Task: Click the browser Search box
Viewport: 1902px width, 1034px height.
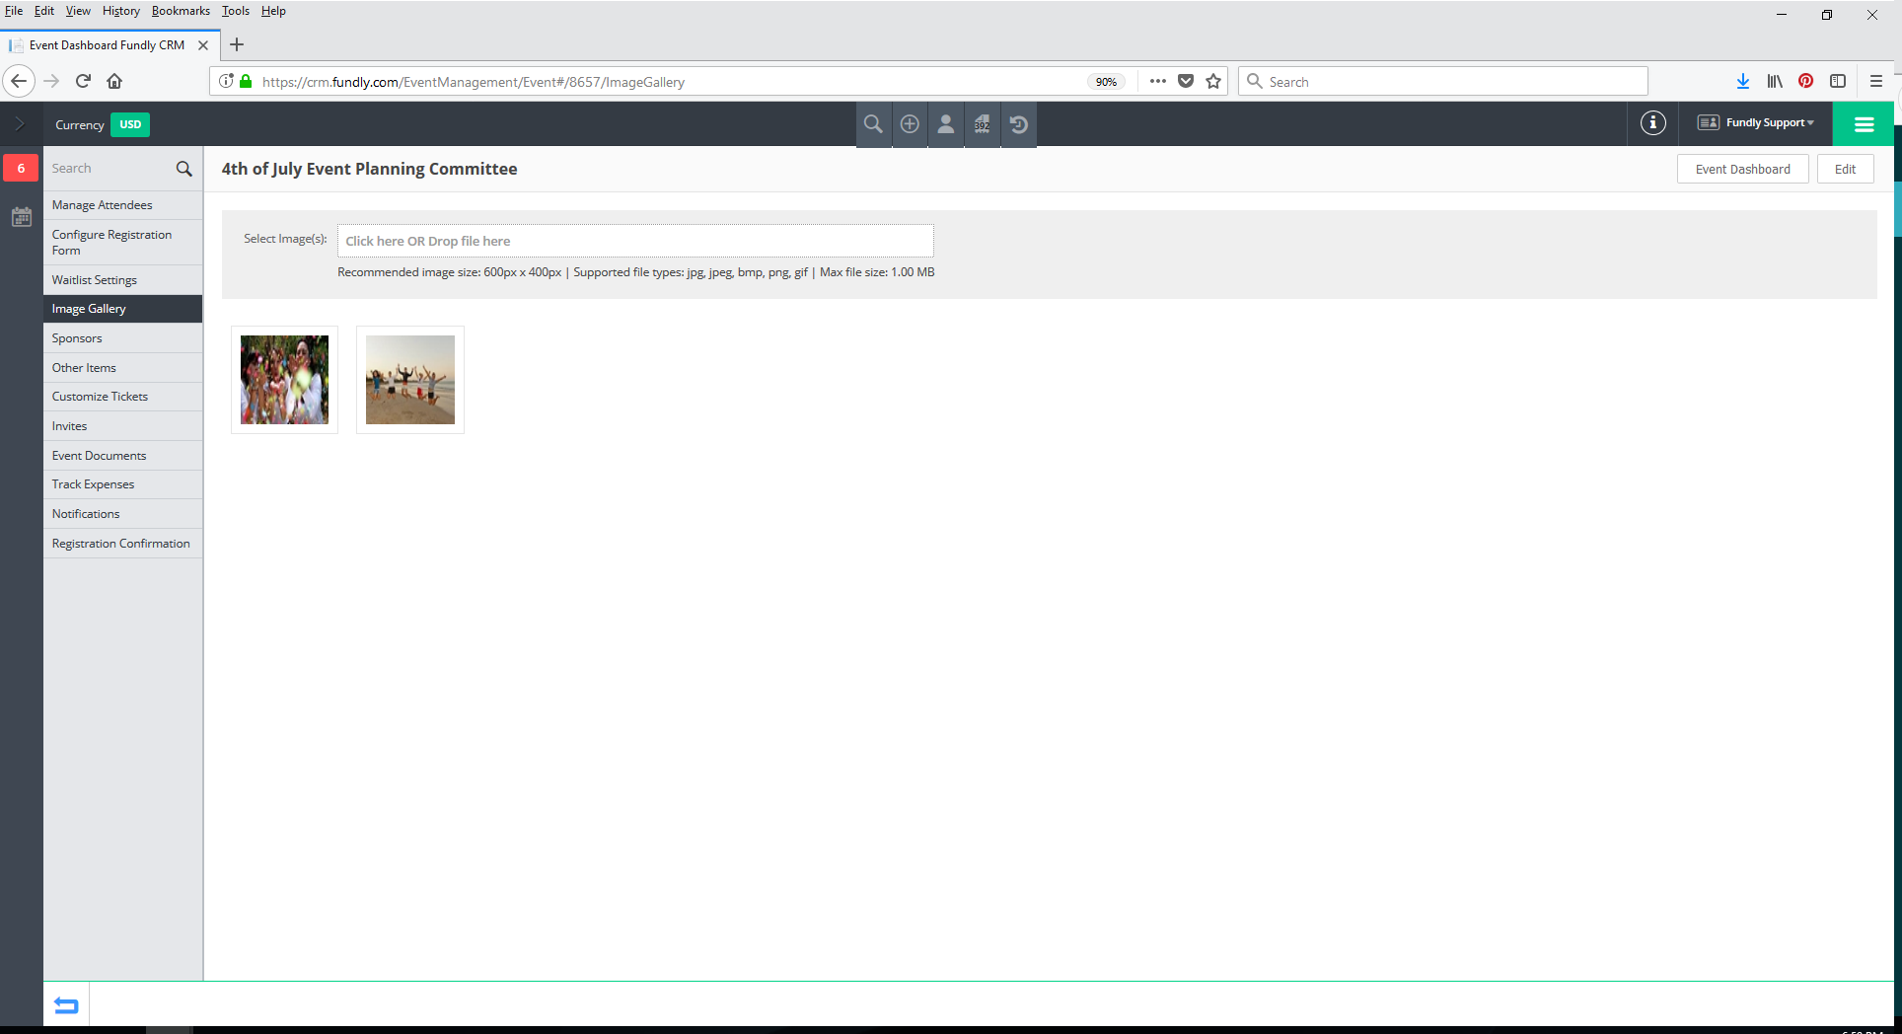Action: point(1442,82)
